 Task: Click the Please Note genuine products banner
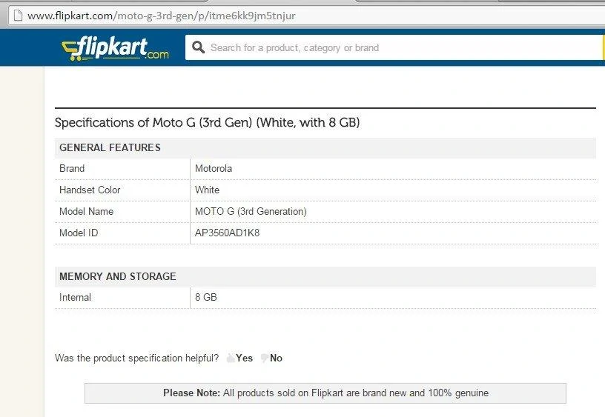tap(325, 393)
